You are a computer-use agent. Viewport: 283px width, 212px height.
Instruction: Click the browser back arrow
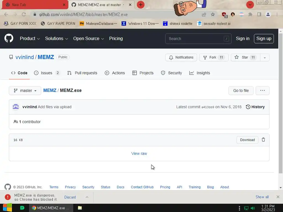pyautogui.click(x=6, y=14)
